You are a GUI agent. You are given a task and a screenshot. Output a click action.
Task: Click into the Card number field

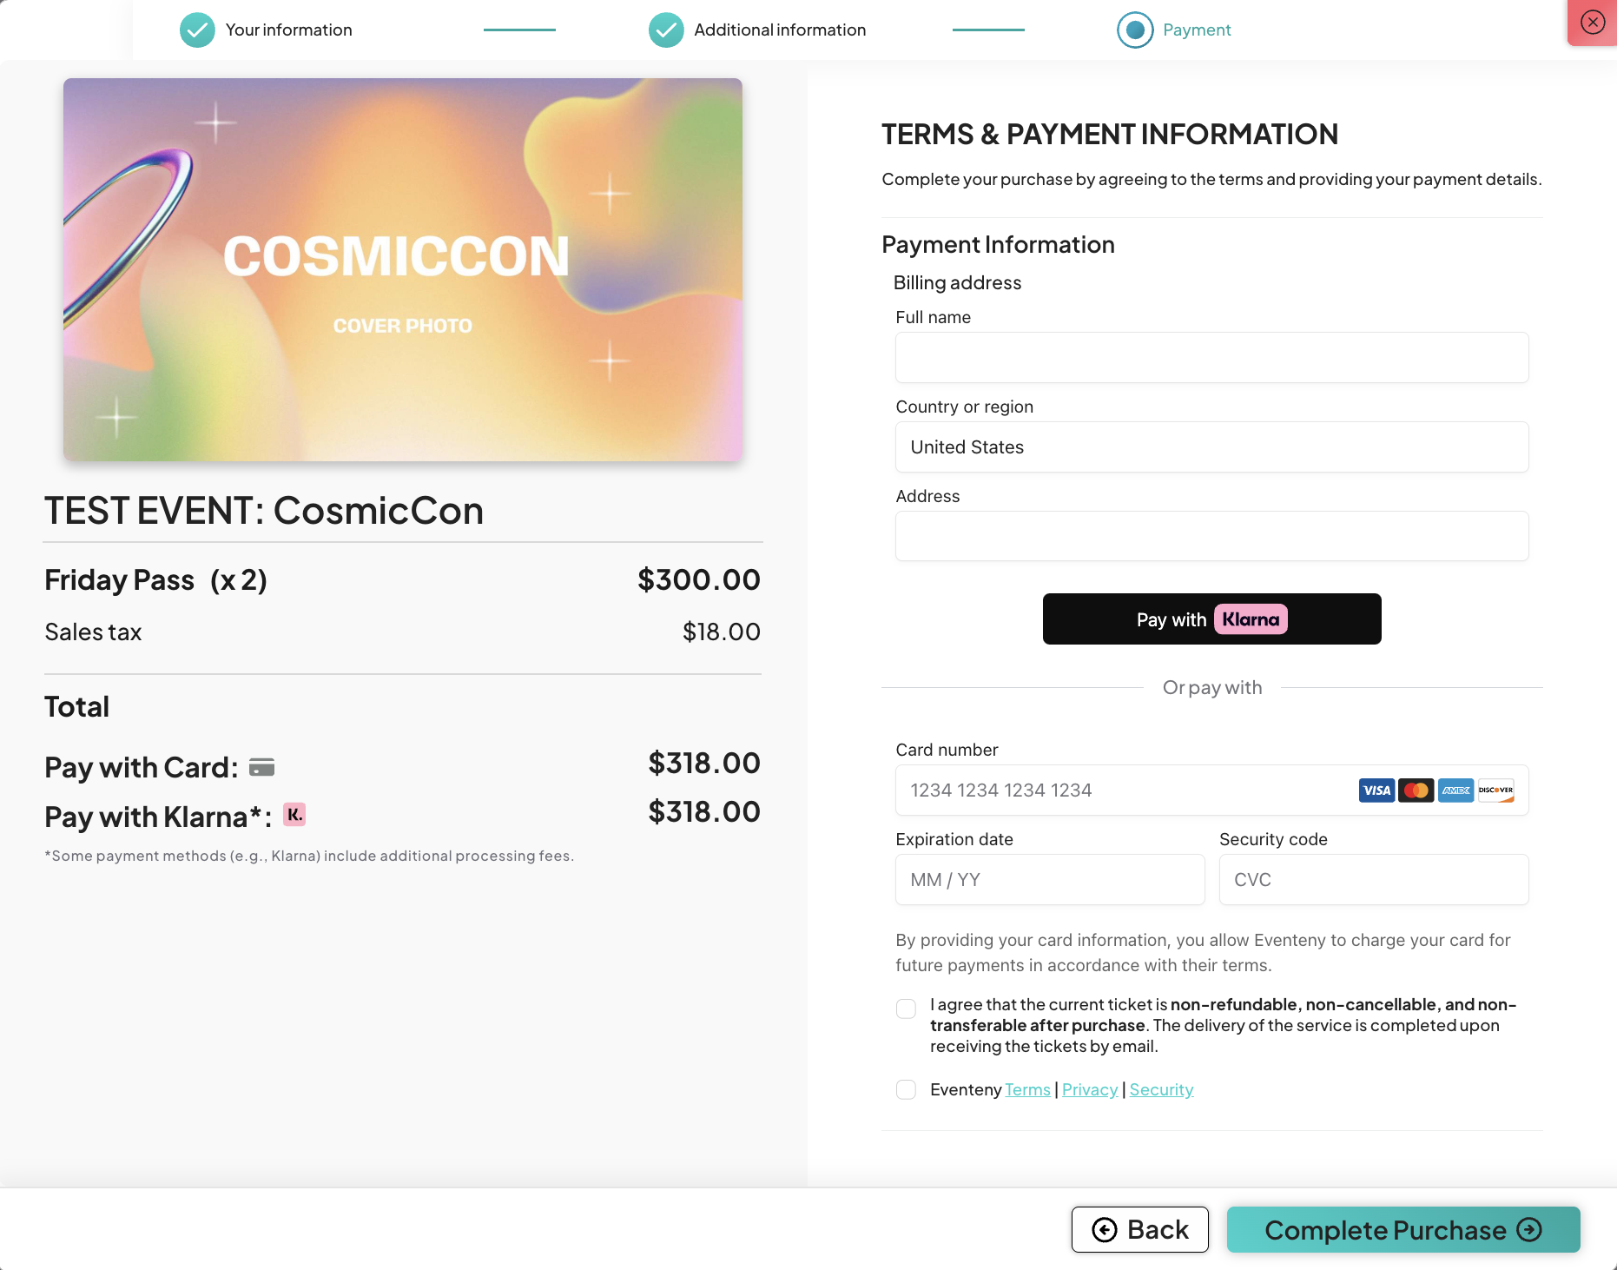1120,790
